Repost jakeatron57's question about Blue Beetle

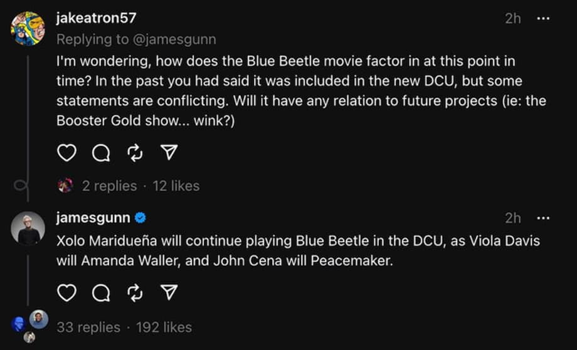(x=135, y=153)
